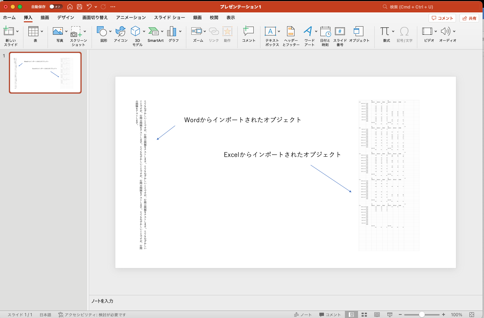This screenshot has width=484, height=318.
Task: Select the 図形 shapes icon
Action: (102, 32)
